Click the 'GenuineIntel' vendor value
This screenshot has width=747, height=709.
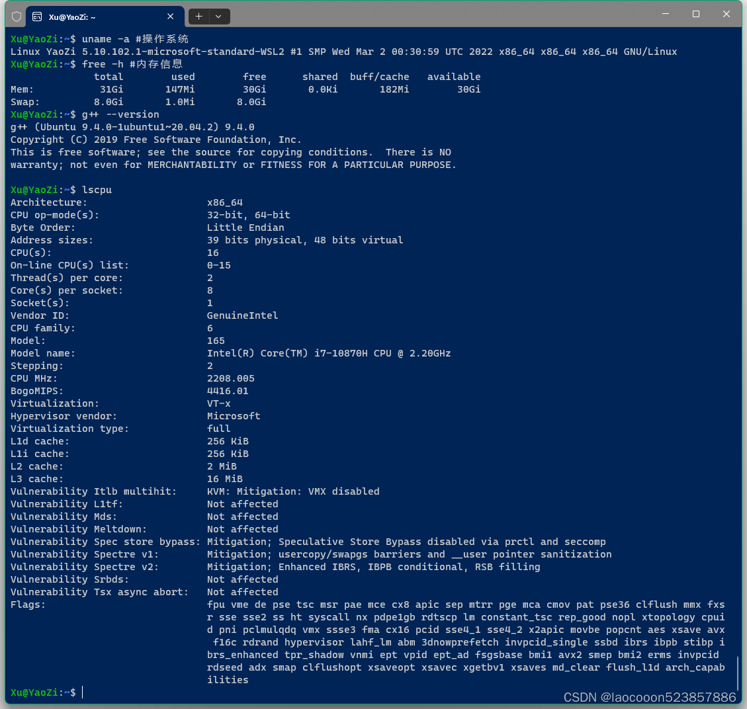coord(242,315)
